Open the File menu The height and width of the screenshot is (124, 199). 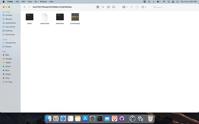tap(17, 2)
